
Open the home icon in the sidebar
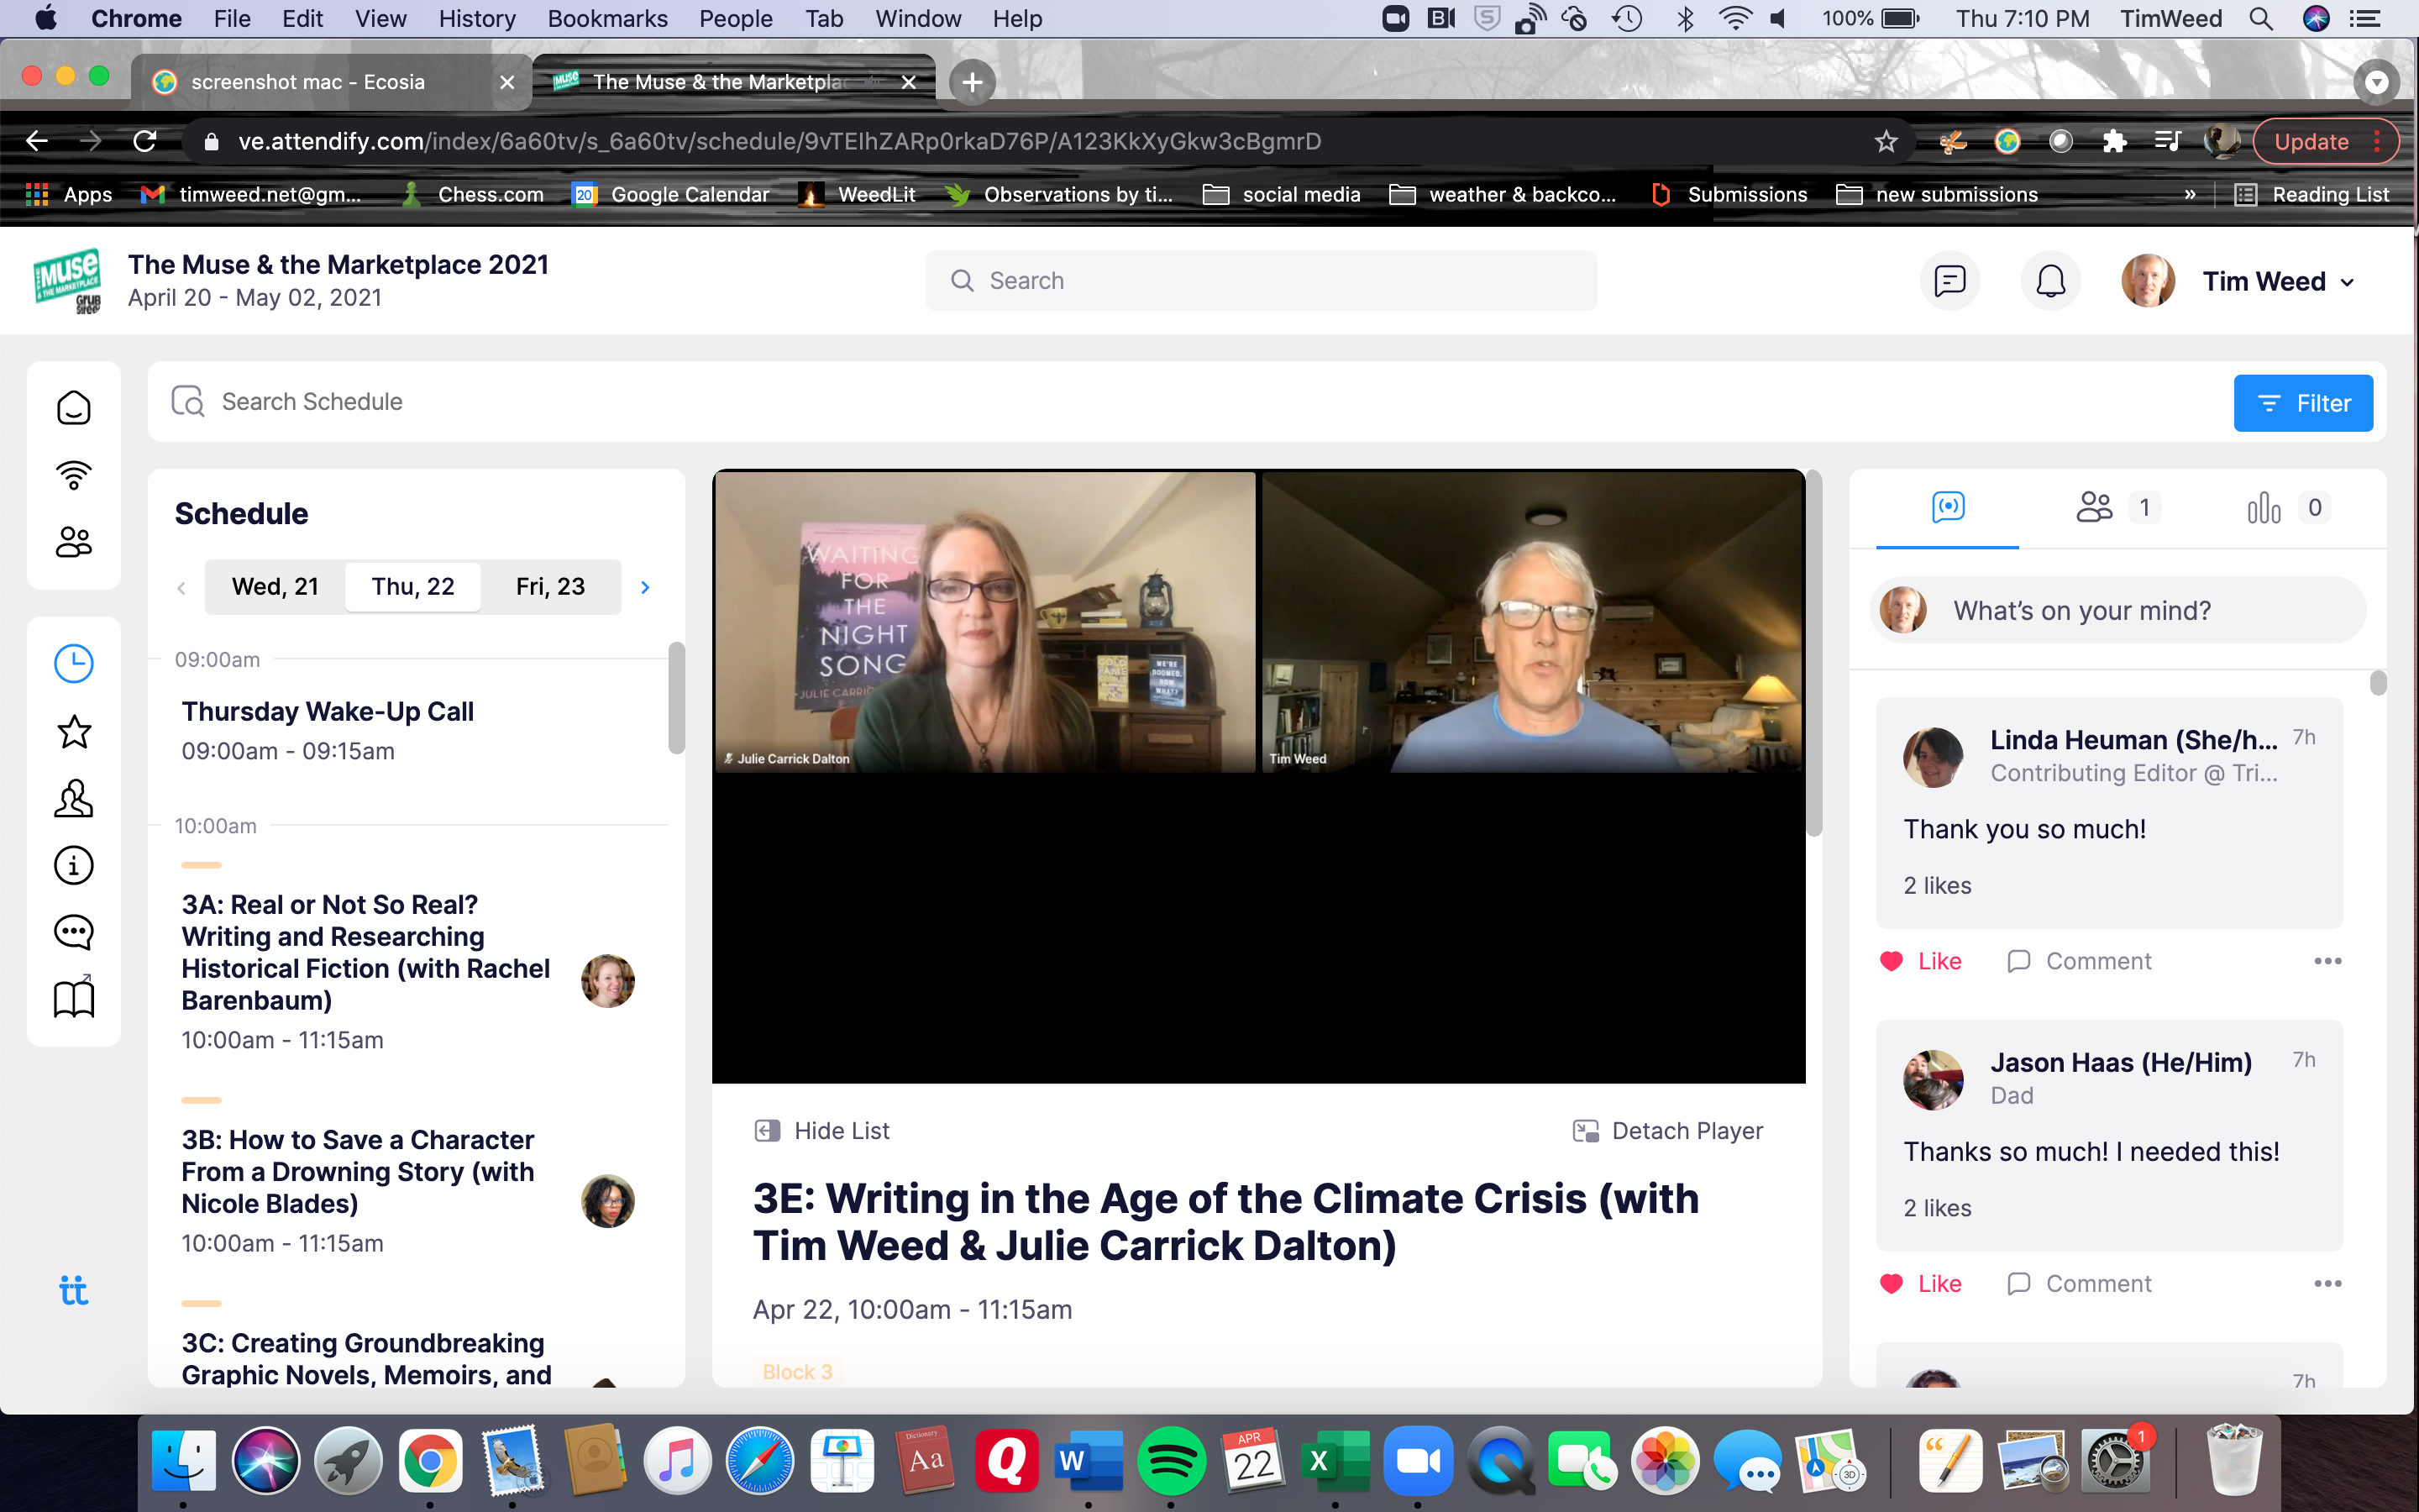pos(73,407)
